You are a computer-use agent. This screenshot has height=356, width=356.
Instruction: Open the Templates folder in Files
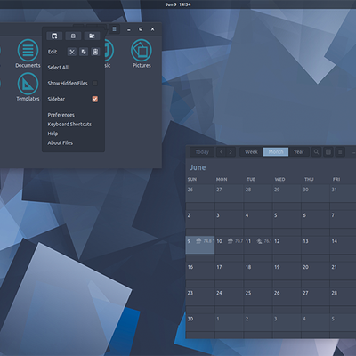click(x=28, y=87)
